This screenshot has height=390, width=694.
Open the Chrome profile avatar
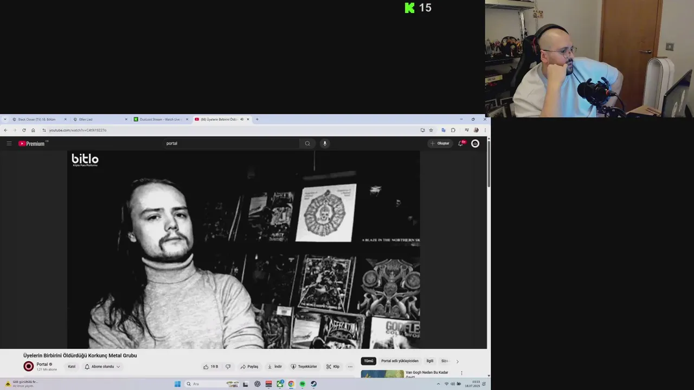pos(476,130)
